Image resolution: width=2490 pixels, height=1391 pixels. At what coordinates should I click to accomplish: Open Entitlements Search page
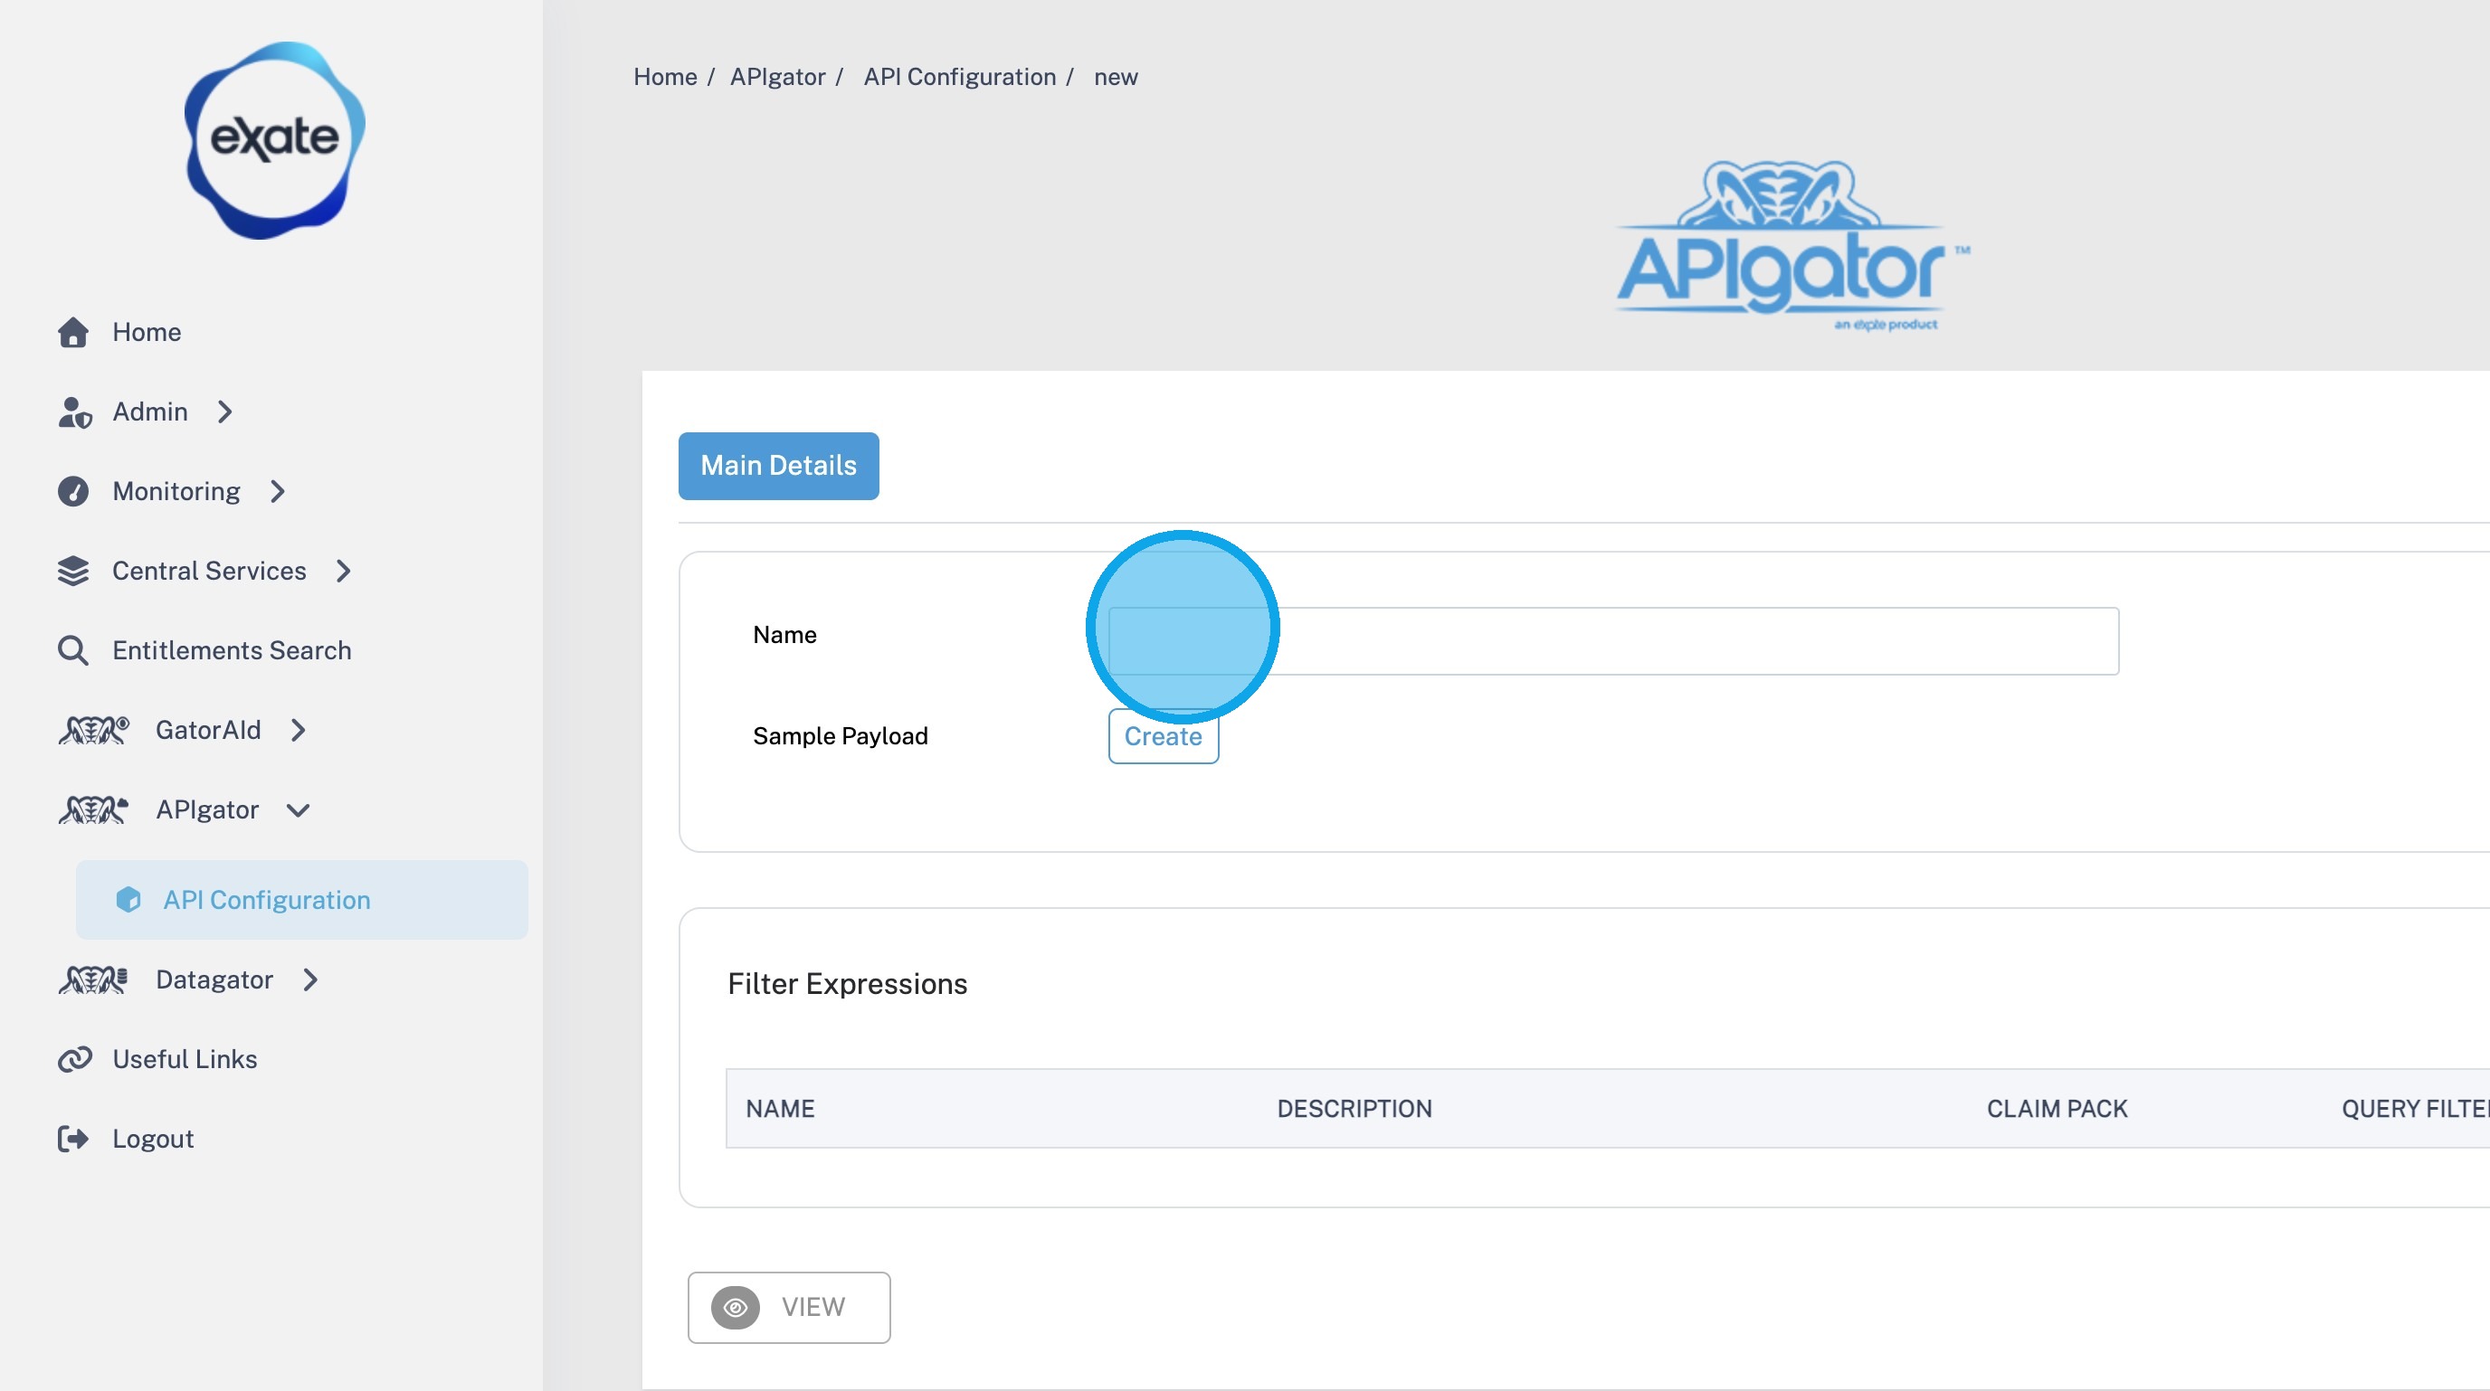tap(232, 651)
